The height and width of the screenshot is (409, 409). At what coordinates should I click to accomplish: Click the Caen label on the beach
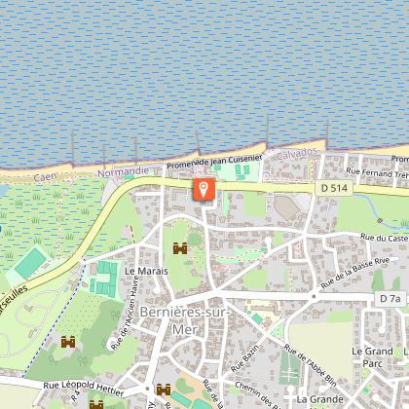45,177
